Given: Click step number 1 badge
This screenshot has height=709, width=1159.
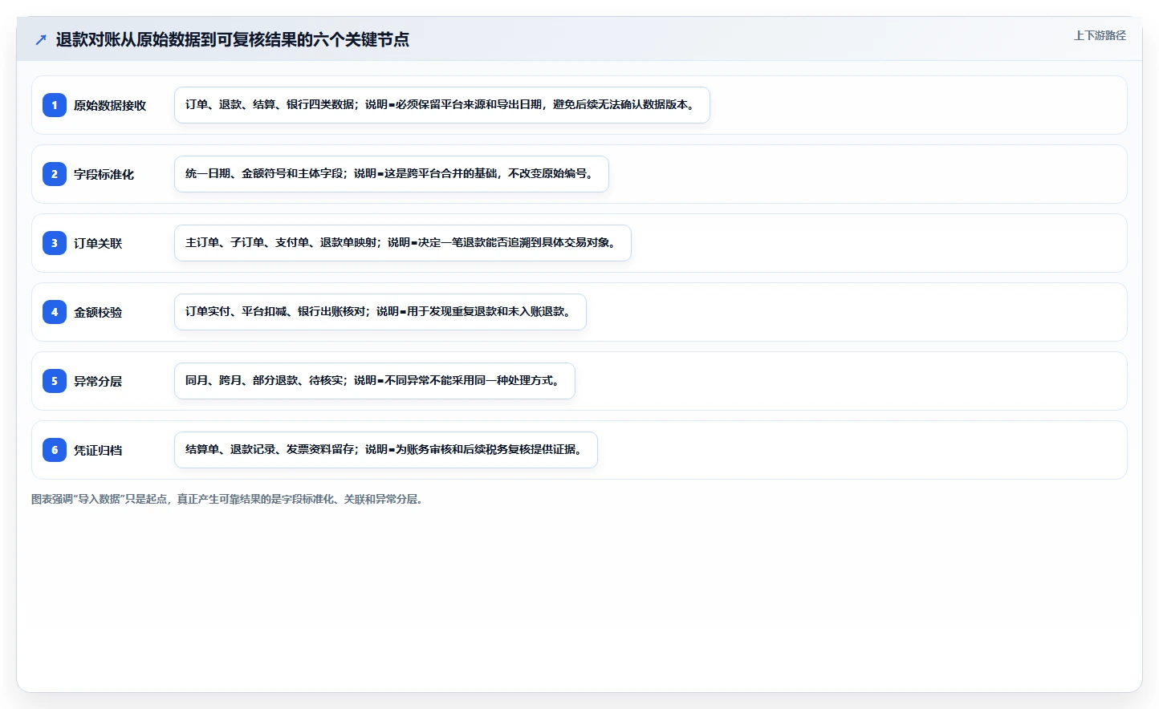Looking at the screenshot, I should tap(55, 105).
